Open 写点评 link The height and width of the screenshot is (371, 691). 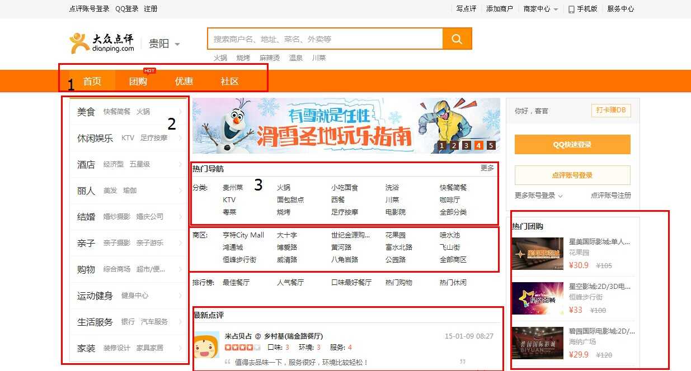coord(466,9)
